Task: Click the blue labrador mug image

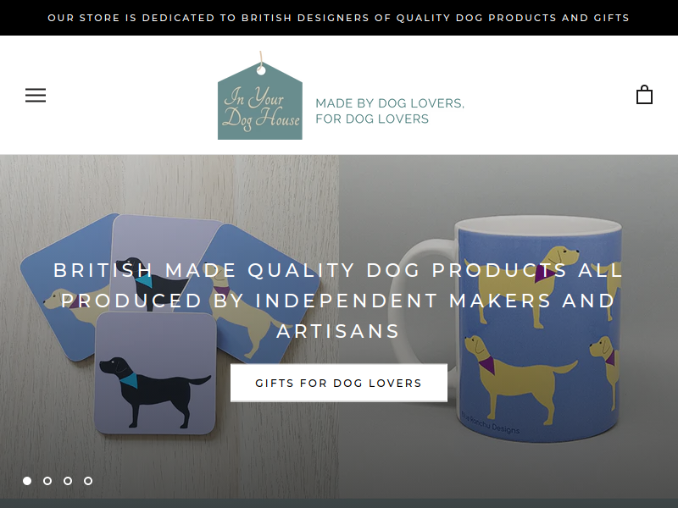Action: [x=540, y=329]
